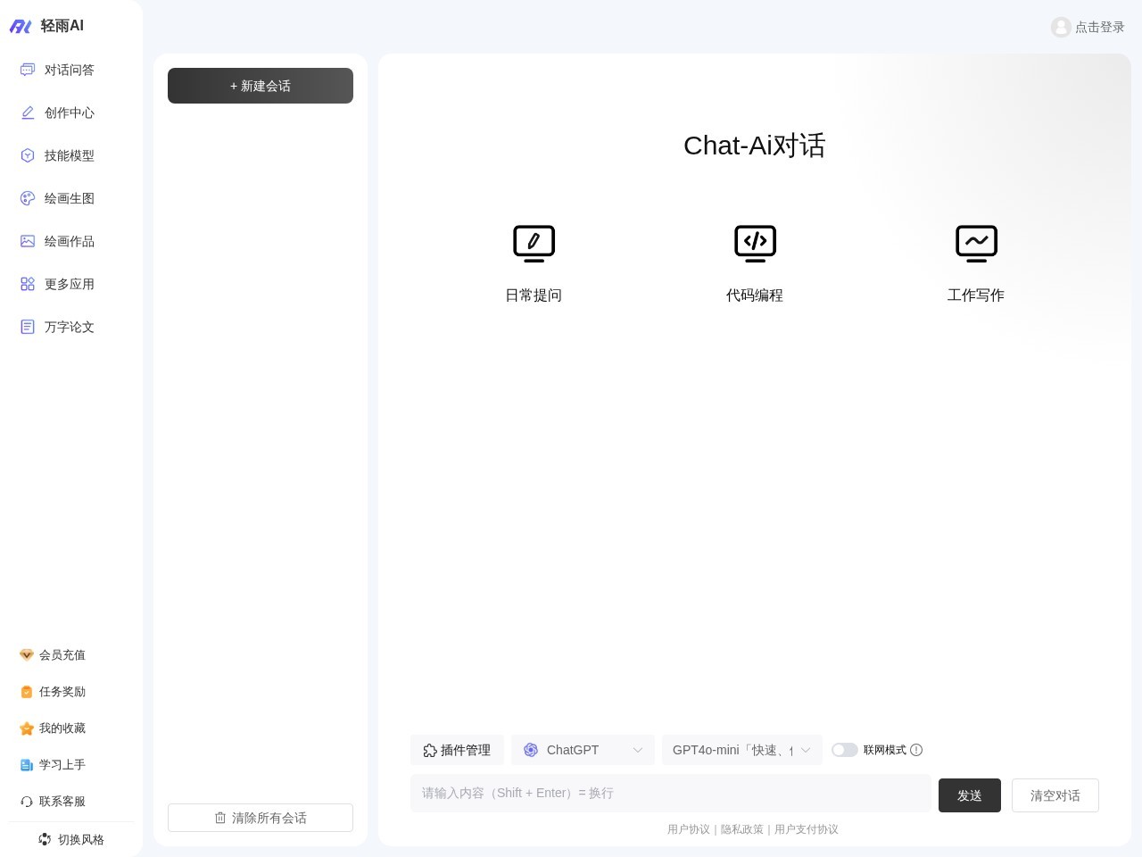Click the info icon next to 联网模式

click(x=916, y=750)
